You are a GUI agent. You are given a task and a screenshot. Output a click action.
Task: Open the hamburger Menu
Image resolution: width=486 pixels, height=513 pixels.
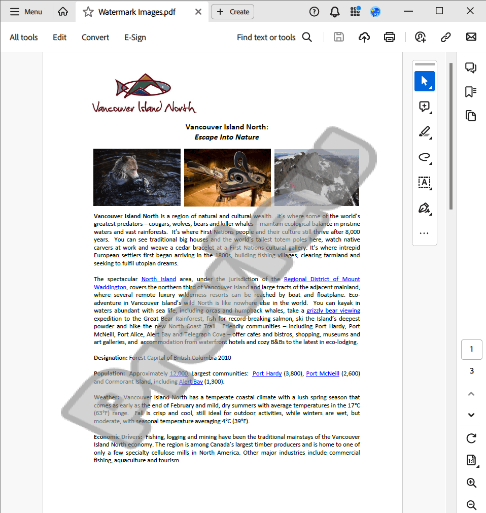(25, 11)
